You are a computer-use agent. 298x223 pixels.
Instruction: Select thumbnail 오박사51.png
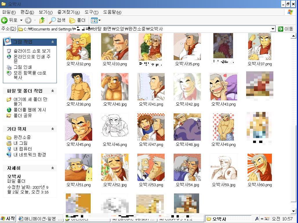pos(79,167)
